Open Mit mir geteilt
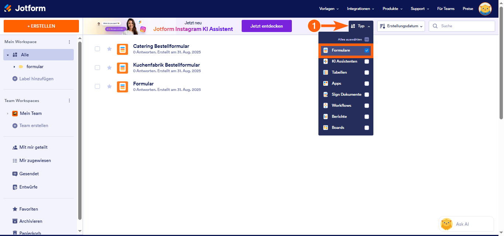This screenshot has width=504, height=236. click(x=34, y=147)
